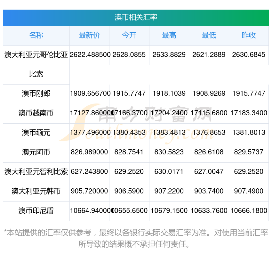Click the value 627.243800
Image resolution: width=272 pixels, height=254 pixels.
tap(89, 172)
